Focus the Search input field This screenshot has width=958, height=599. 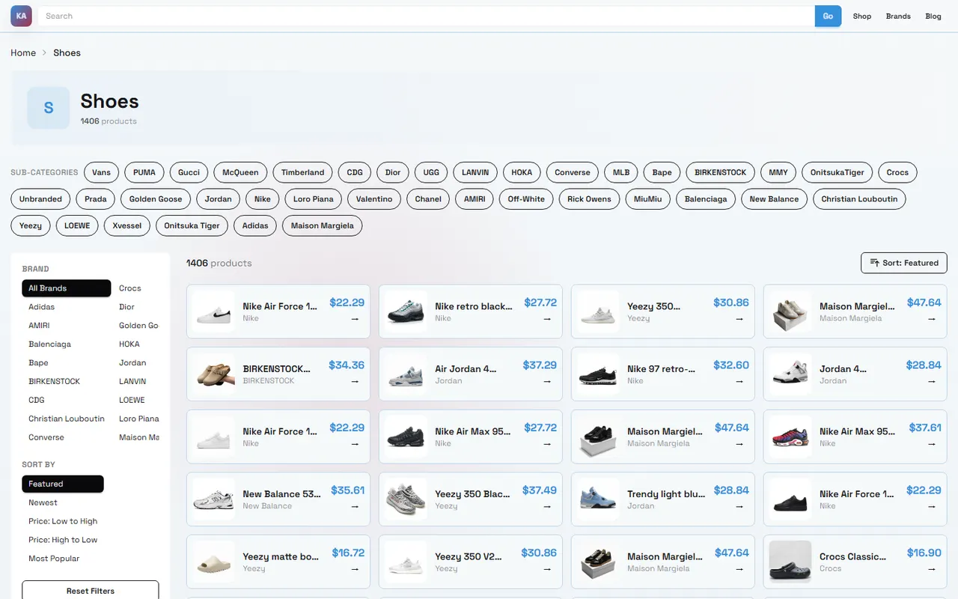427,16
